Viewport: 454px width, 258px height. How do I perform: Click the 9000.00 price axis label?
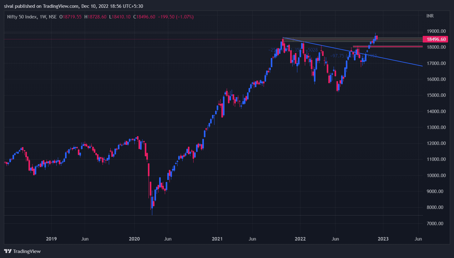click(436, 191)
